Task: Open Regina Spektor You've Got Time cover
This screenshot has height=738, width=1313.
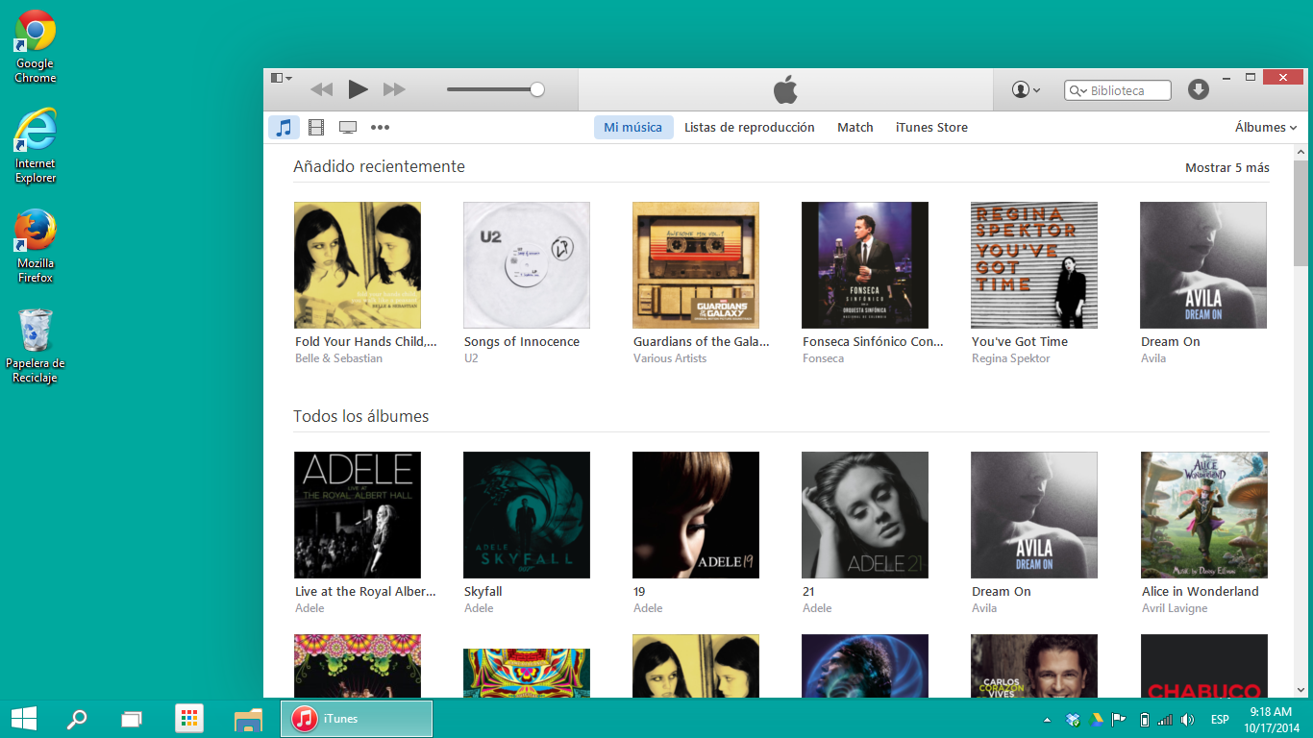Action: [1034, 265]
